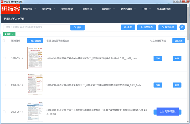190x124 pixels.
Task: Click 刷新列表 refresh button
Action: tap(179, 41)
